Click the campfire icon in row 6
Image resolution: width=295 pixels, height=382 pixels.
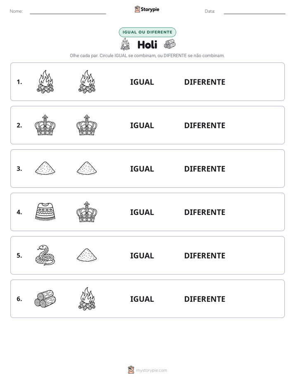point(87,298)
